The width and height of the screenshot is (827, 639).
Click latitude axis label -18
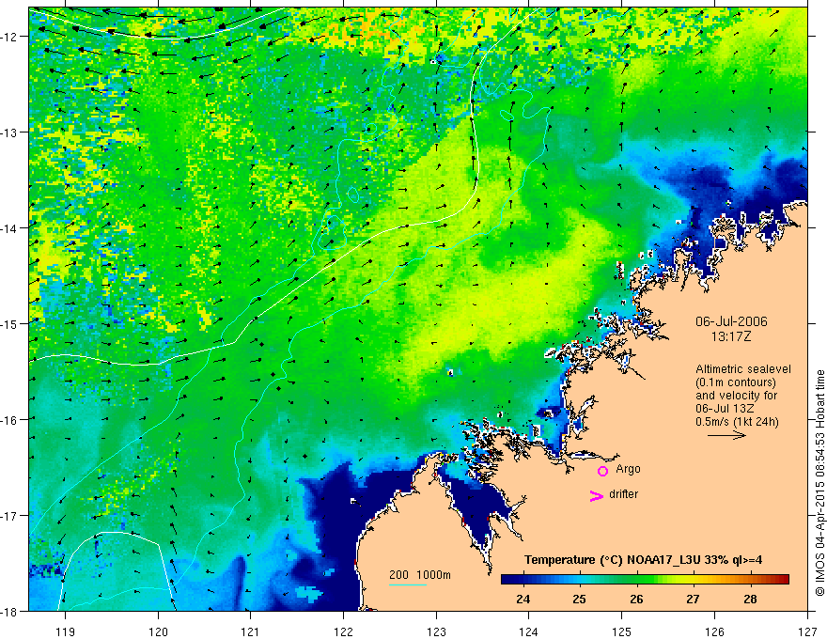[10, 611]
